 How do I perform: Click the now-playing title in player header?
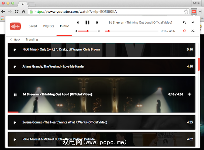(140, 23)
